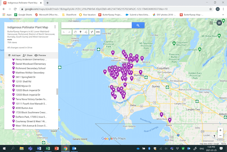227x152 pixels.
Task: Select the measure distances ruler tool
Action: point(98,32)
